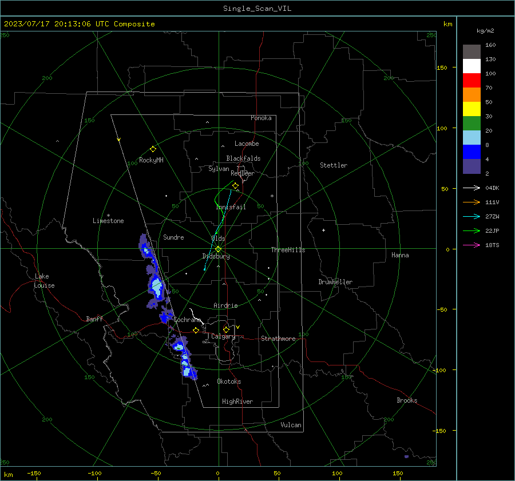Click the yellow diamond marker near RedDeer
515x481 pixels.
pyautogui.click(x=235, y=186)
